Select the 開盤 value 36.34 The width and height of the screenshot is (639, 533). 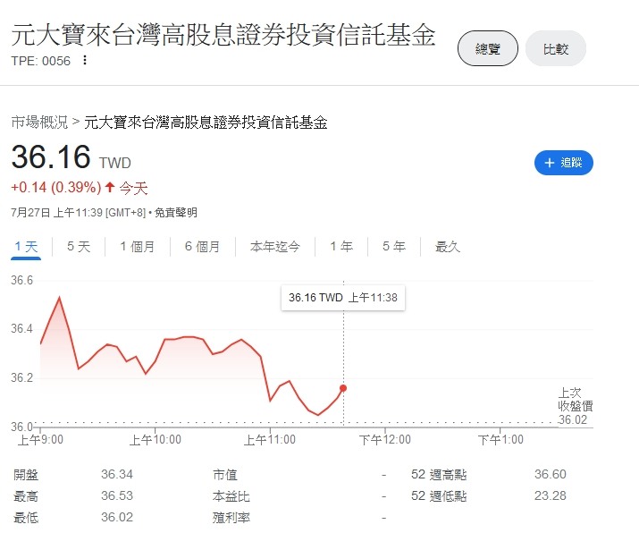click(x=117, y=474)
